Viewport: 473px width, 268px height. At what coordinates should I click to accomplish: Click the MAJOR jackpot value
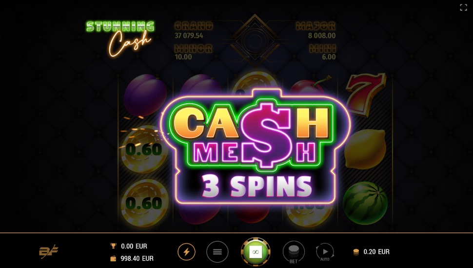click(x=321, y=36)
